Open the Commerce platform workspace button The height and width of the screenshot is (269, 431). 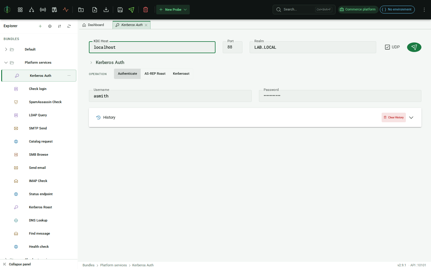(358, 10)
